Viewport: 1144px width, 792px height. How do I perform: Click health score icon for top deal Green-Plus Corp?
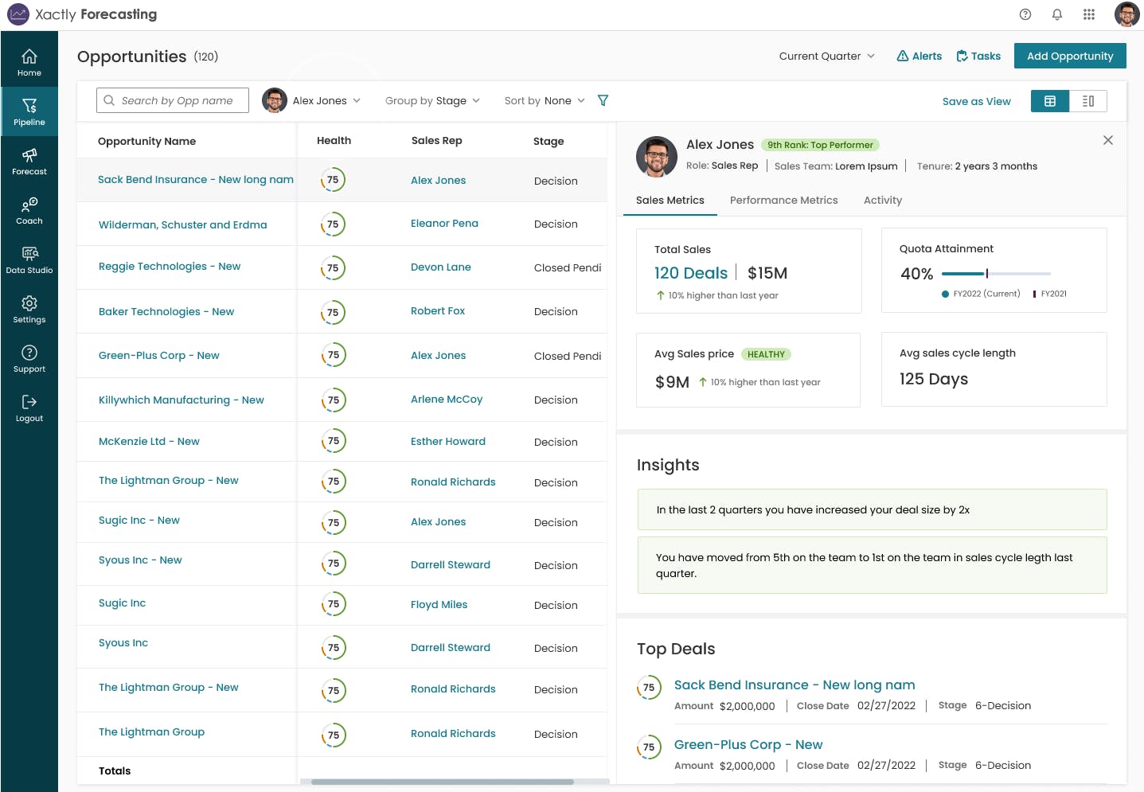click(x=649, y=747)
